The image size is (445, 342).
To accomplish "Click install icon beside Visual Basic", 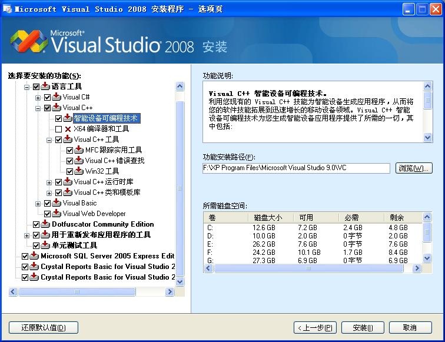I will (56, 203).
